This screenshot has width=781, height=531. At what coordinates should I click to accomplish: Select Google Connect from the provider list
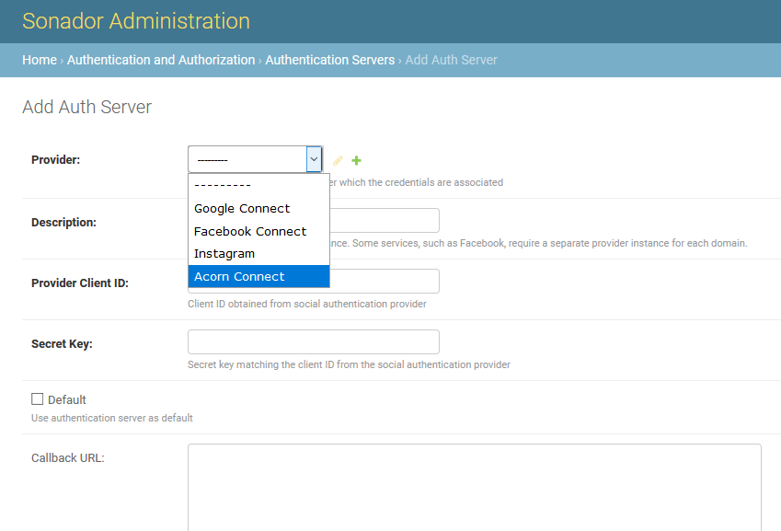242,209
